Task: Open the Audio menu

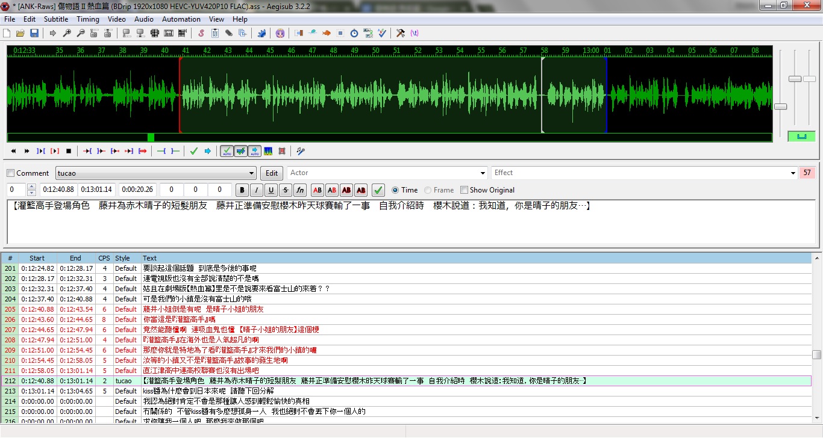Action: click(x=144, y=19)
